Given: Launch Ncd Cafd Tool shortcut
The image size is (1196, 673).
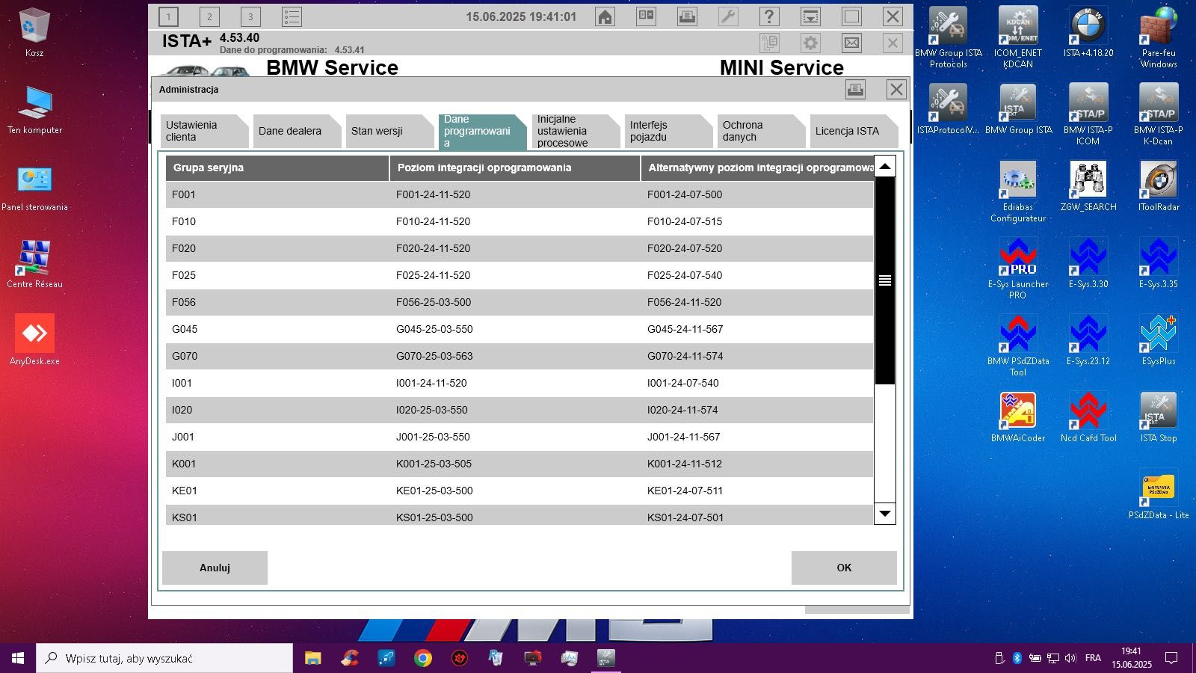Looking at the screenshot, I should click(1088, 417).
